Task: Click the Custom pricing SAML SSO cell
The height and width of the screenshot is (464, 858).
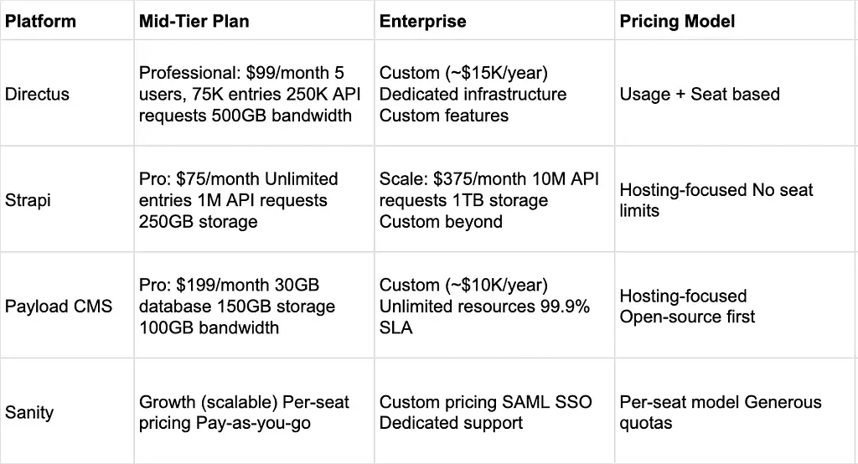Action: (486, 412)
